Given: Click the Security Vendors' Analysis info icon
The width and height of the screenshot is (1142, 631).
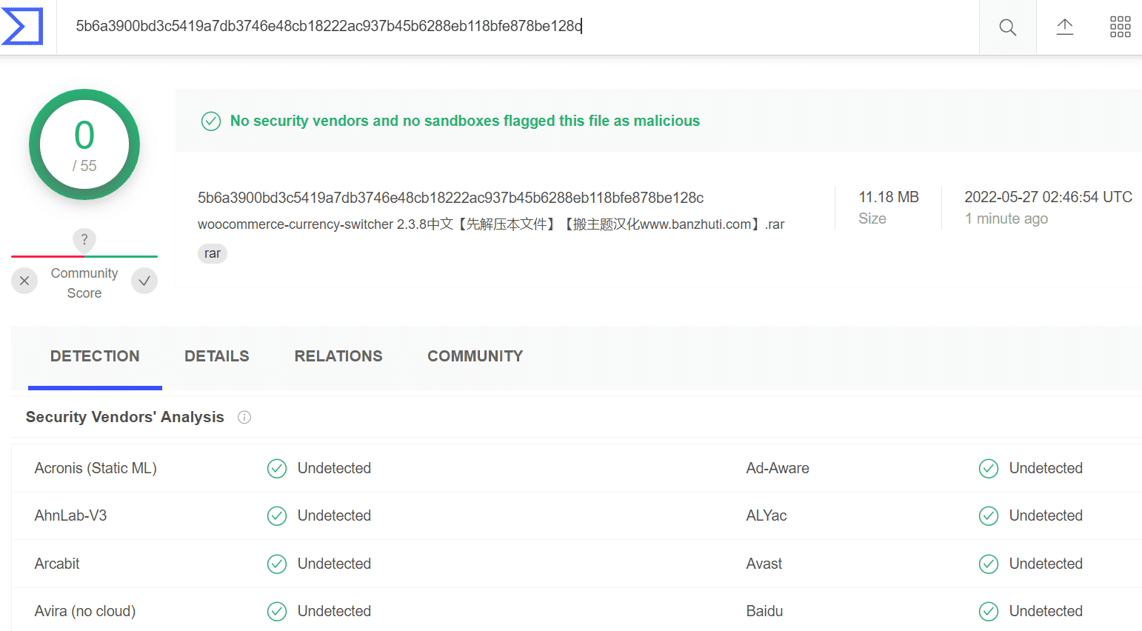Looking at the screenshot, I should (x=244, y=418).
